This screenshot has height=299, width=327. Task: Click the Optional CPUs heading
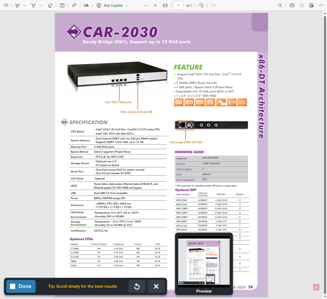(81, 239)
